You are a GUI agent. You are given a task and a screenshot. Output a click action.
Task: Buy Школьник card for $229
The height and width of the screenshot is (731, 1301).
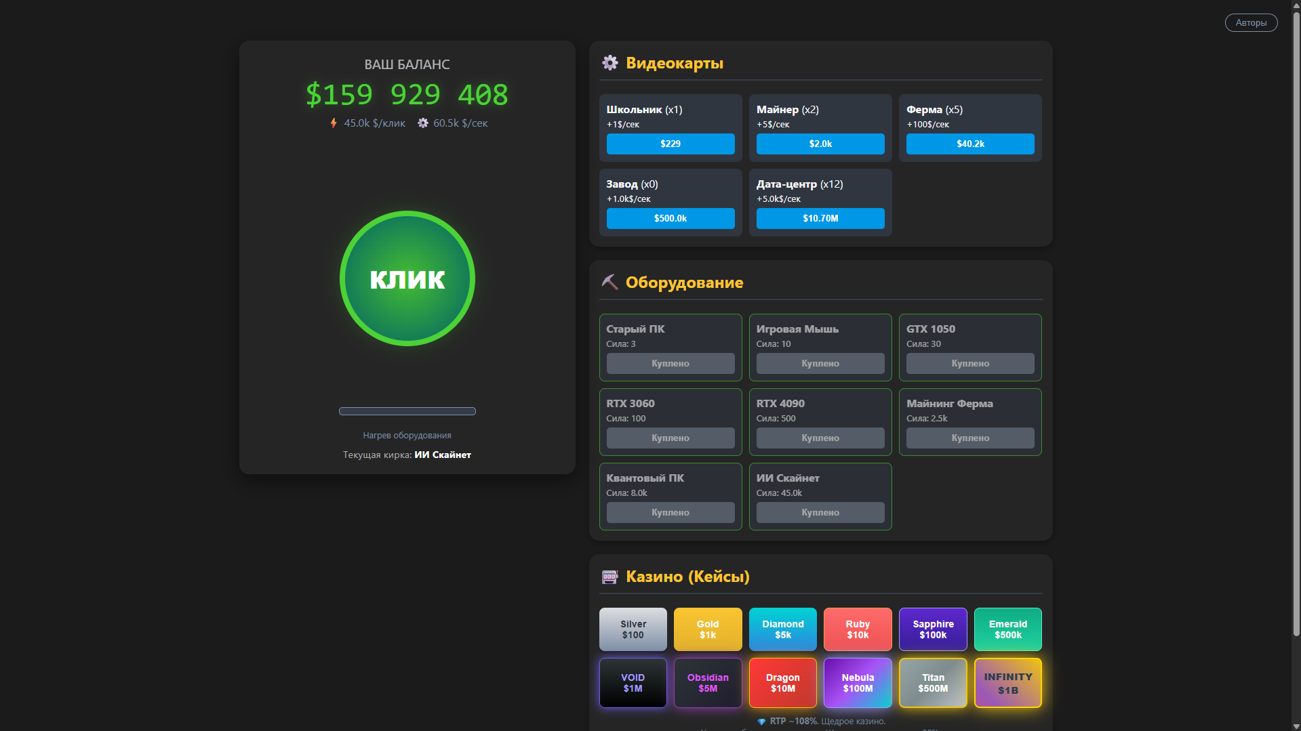tap(670, 144)
